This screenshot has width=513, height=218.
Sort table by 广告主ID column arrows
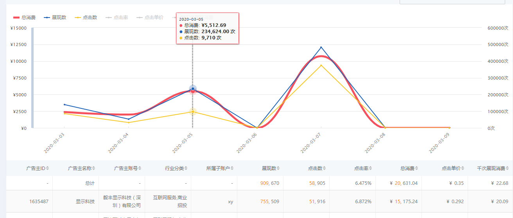(48, 168)
